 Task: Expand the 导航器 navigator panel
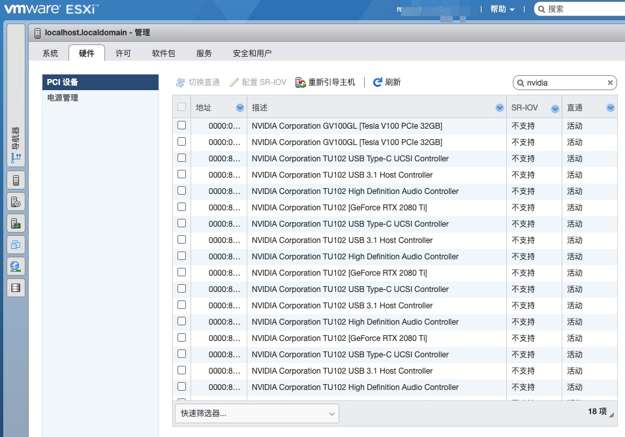click(x=16, y=95)
